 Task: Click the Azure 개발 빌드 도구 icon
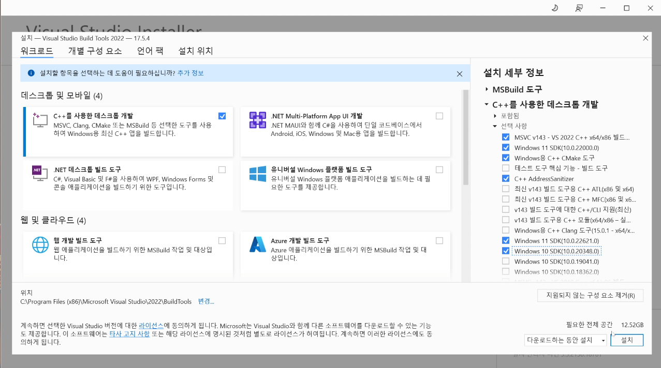(257, 244)
